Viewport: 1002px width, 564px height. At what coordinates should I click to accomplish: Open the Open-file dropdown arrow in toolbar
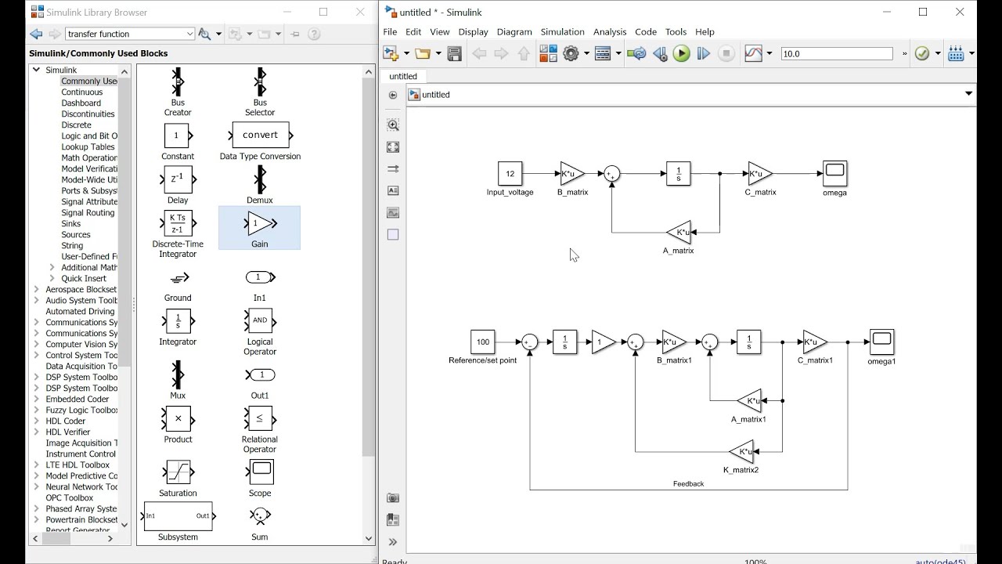[438, 53]
